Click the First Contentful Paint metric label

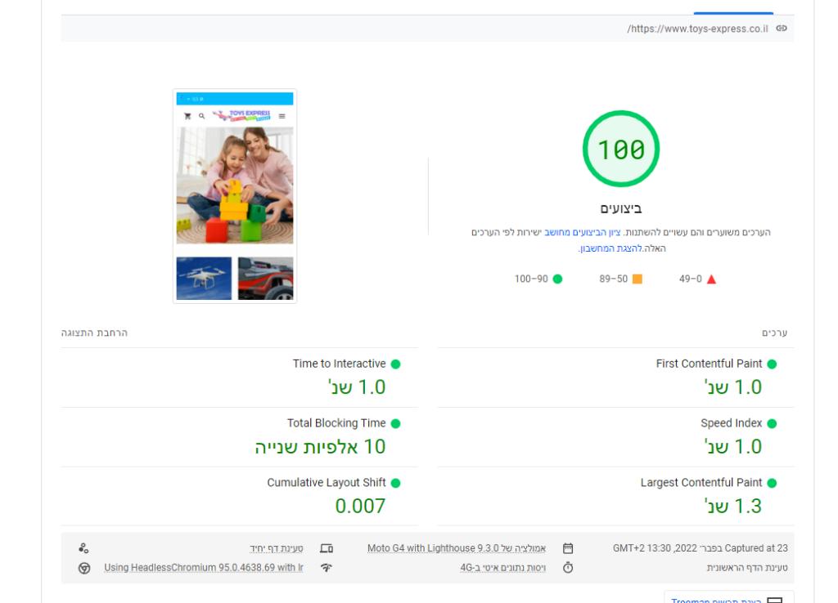(x=709, y=364)
